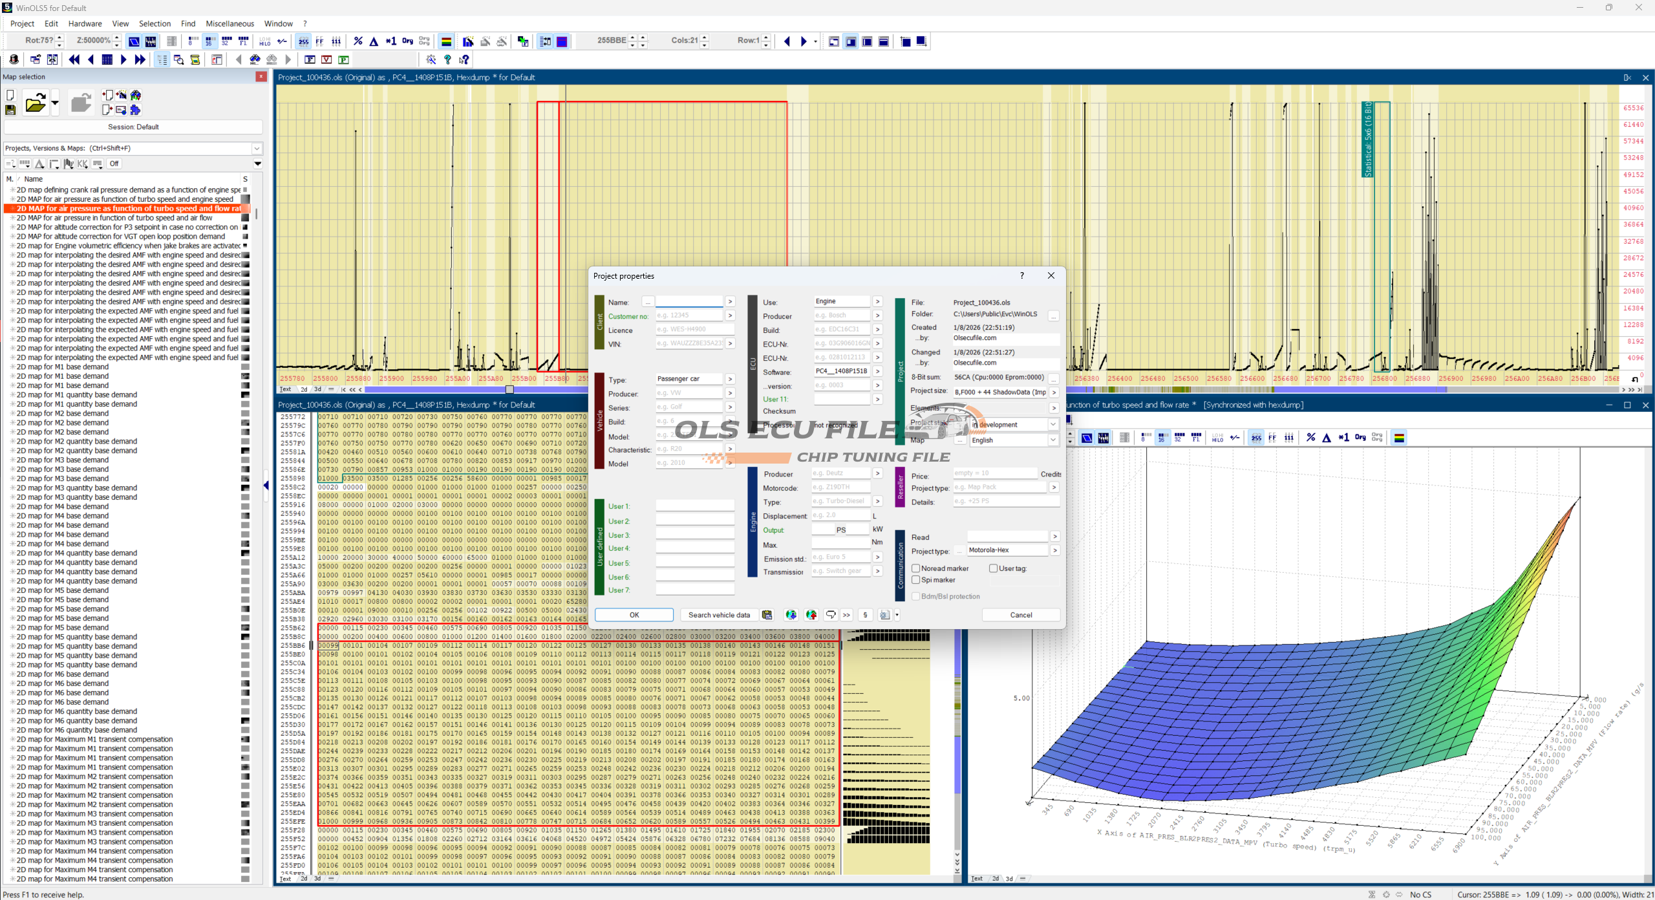
Task: Click the comment speech bubble icon in dialog
Action: pyautogui.click(x=831, y=615)
